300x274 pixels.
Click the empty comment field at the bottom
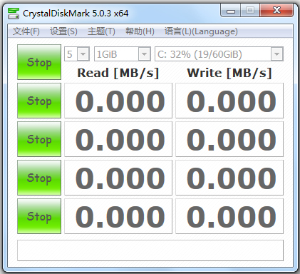pyautogui.click(x=150, y=250)
